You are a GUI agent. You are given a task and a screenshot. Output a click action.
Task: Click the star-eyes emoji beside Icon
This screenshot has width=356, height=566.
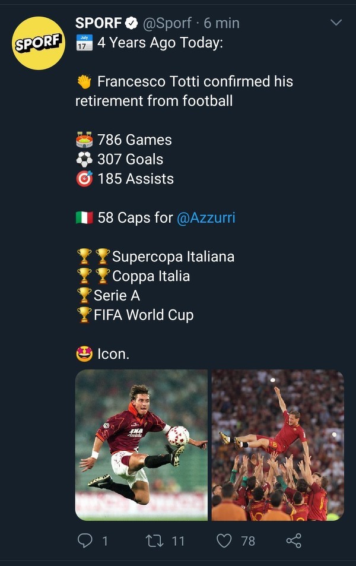84,354
